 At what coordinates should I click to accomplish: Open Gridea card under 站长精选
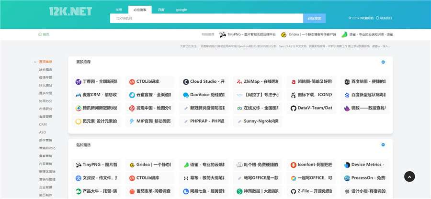[150, 165]
